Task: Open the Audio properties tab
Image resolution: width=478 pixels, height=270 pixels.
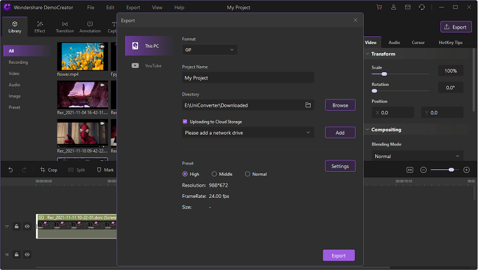Action: [x=394, y=43]
